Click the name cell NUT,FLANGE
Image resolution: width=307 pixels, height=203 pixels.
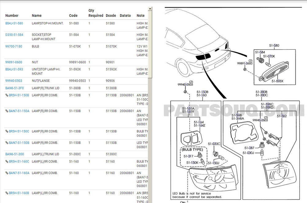[x=41, y=81]
